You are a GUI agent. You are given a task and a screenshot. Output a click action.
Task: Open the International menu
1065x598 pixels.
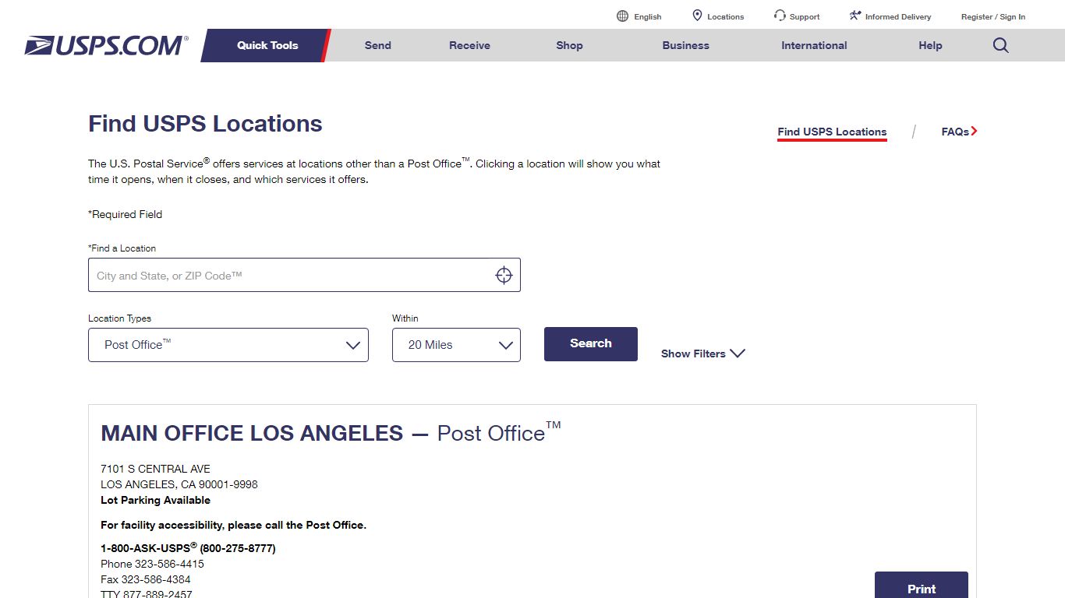(814, 45)
